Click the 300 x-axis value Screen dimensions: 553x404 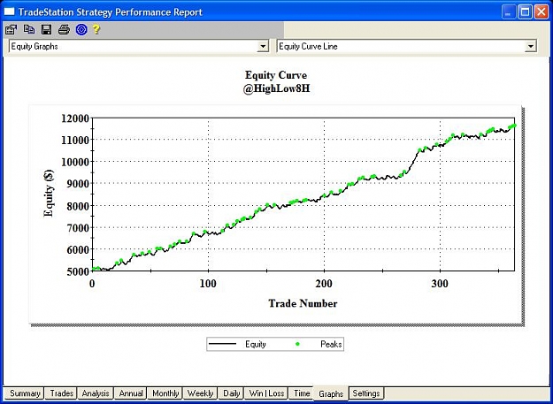click(x=440, y=284)
